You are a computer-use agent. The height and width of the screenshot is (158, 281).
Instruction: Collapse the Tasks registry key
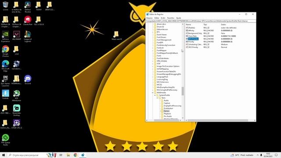(x=157, y=98)
